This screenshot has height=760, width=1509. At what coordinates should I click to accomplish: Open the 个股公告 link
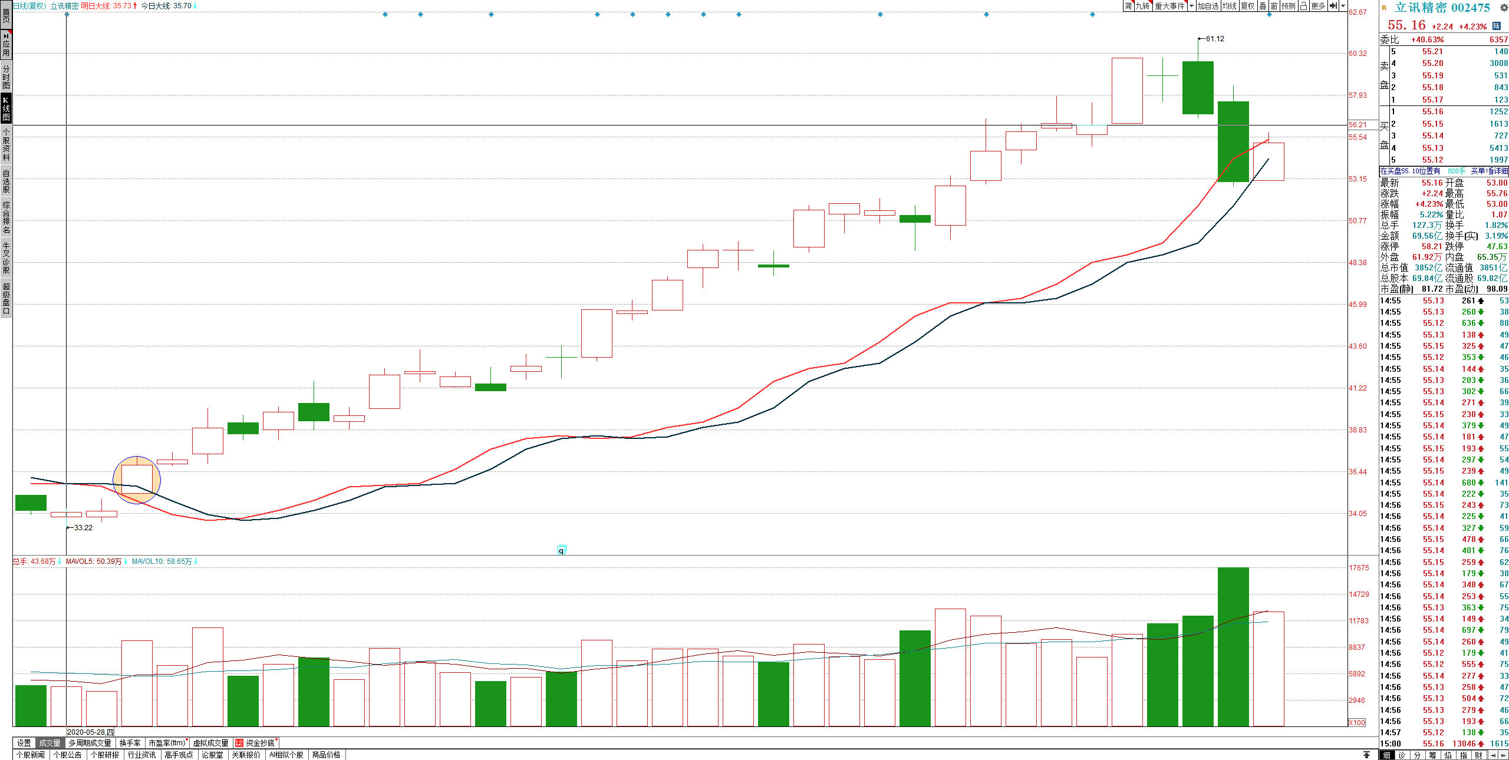tap(67, 755)
